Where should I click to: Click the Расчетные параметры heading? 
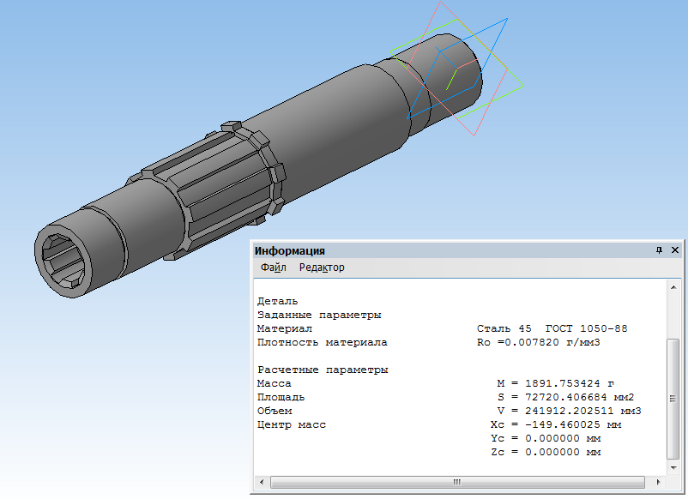click(323, 370)
